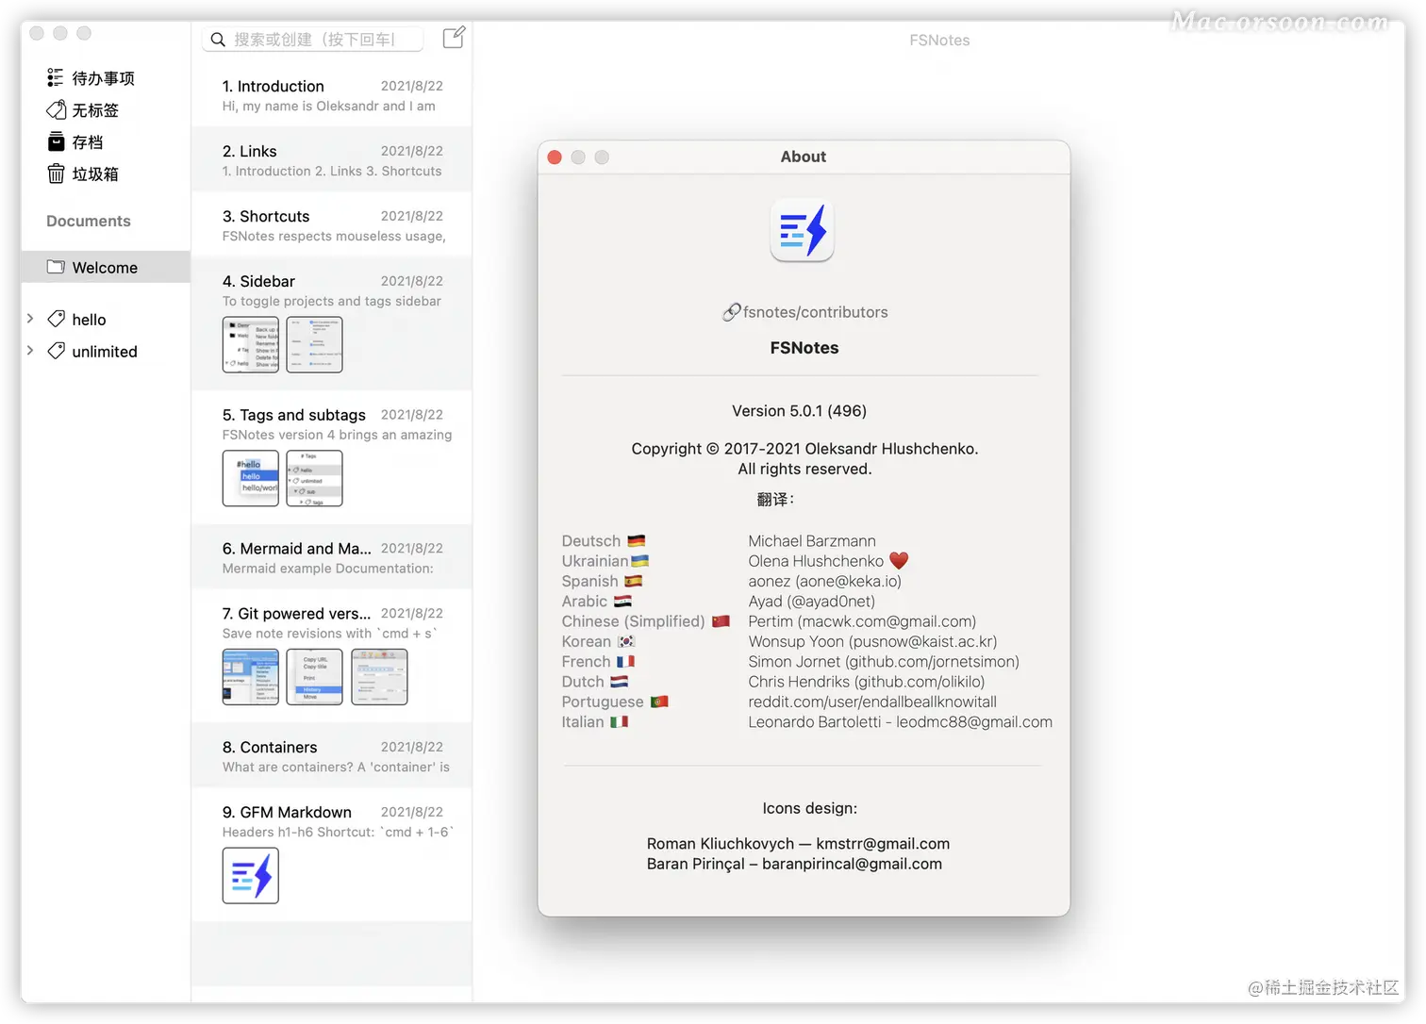Click first thumbnail in Git powered note
This screenshot has height=1024, width=1426.
coord(251,677)
